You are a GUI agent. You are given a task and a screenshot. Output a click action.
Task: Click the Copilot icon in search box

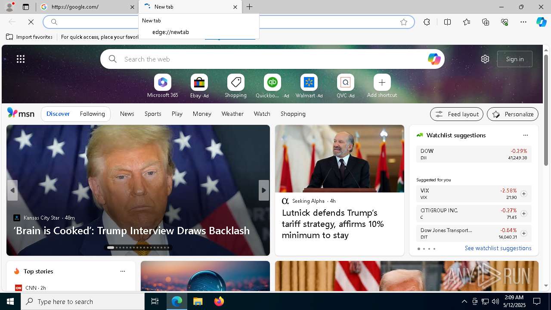(x=434, y=59)
